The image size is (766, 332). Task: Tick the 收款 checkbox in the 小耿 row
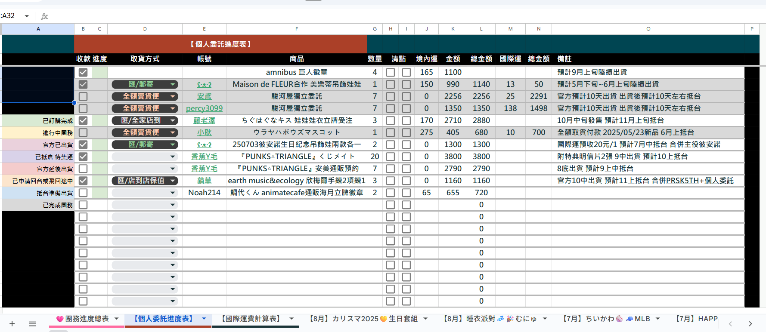click(83, 132)
